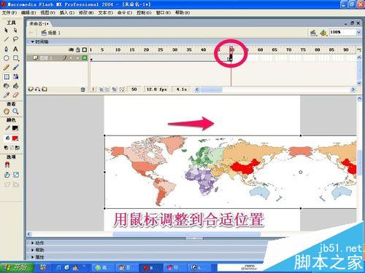
Task: Click the Center Frame icon
Action: click(x=93, y=90)
